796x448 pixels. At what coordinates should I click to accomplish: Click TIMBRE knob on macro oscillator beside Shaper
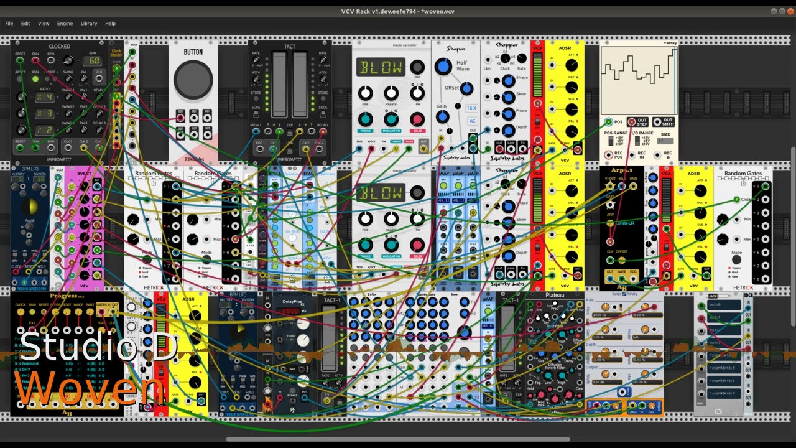[x=366, y=119]
